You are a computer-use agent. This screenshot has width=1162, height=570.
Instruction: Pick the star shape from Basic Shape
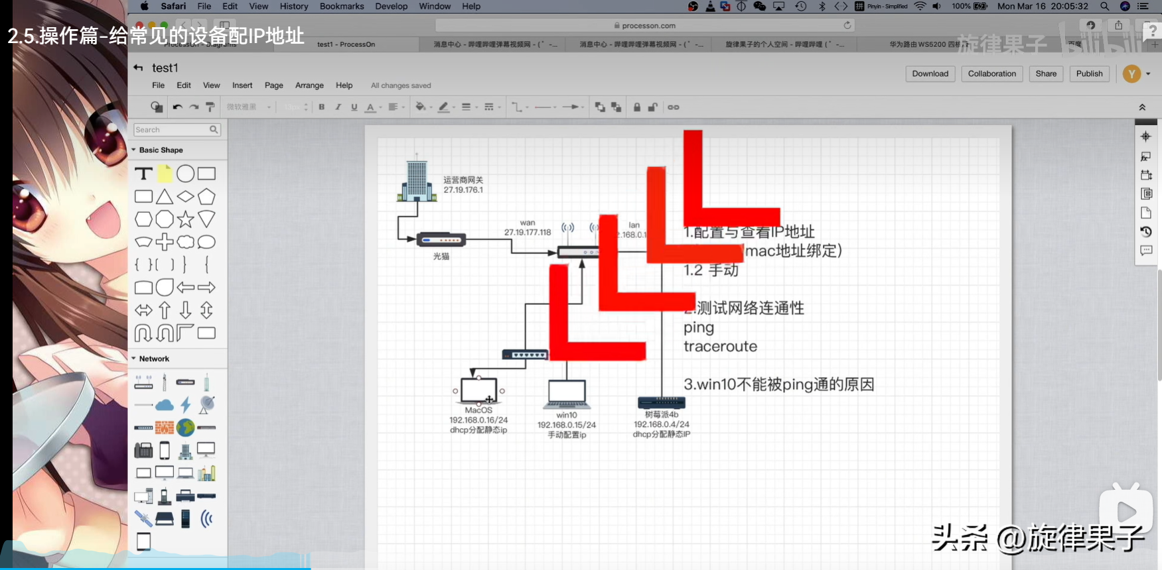pos(186,219)
